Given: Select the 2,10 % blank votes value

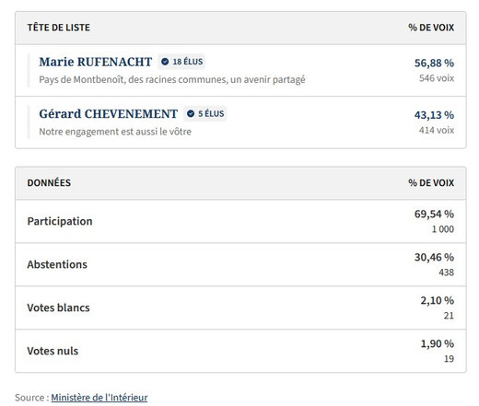Looking at the screenshot, I should (x=438, y=300).
